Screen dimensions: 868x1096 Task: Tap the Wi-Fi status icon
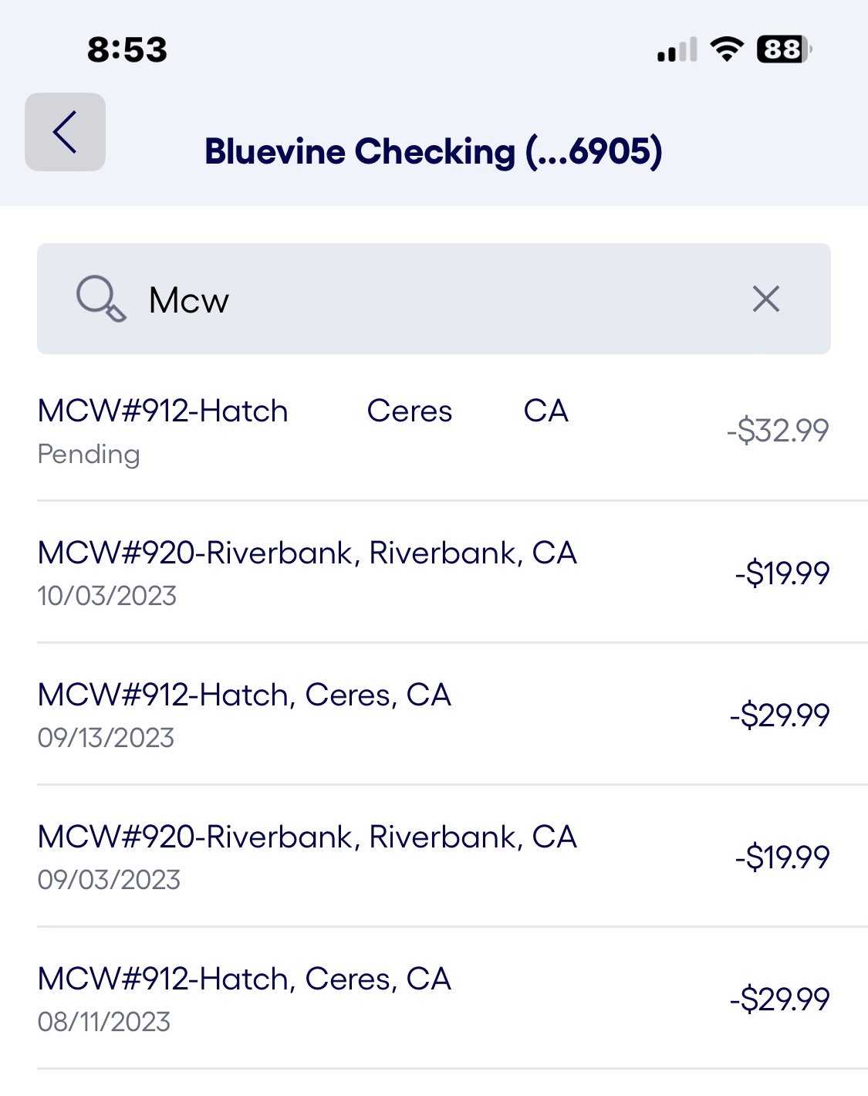(727, 49)
